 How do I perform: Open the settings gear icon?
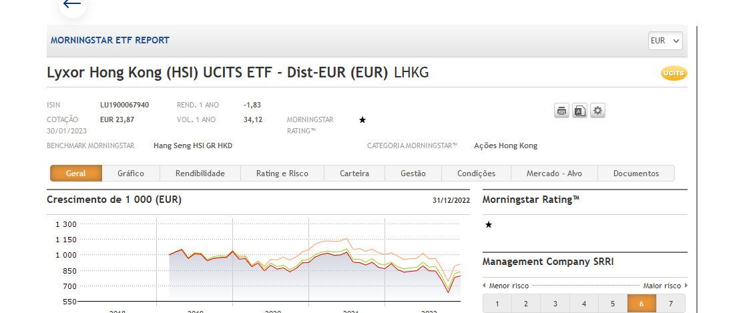click(x=598, y=111)
